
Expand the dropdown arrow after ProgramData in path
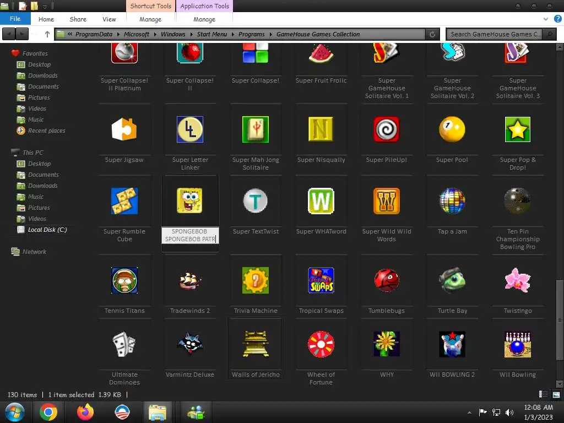118,34
